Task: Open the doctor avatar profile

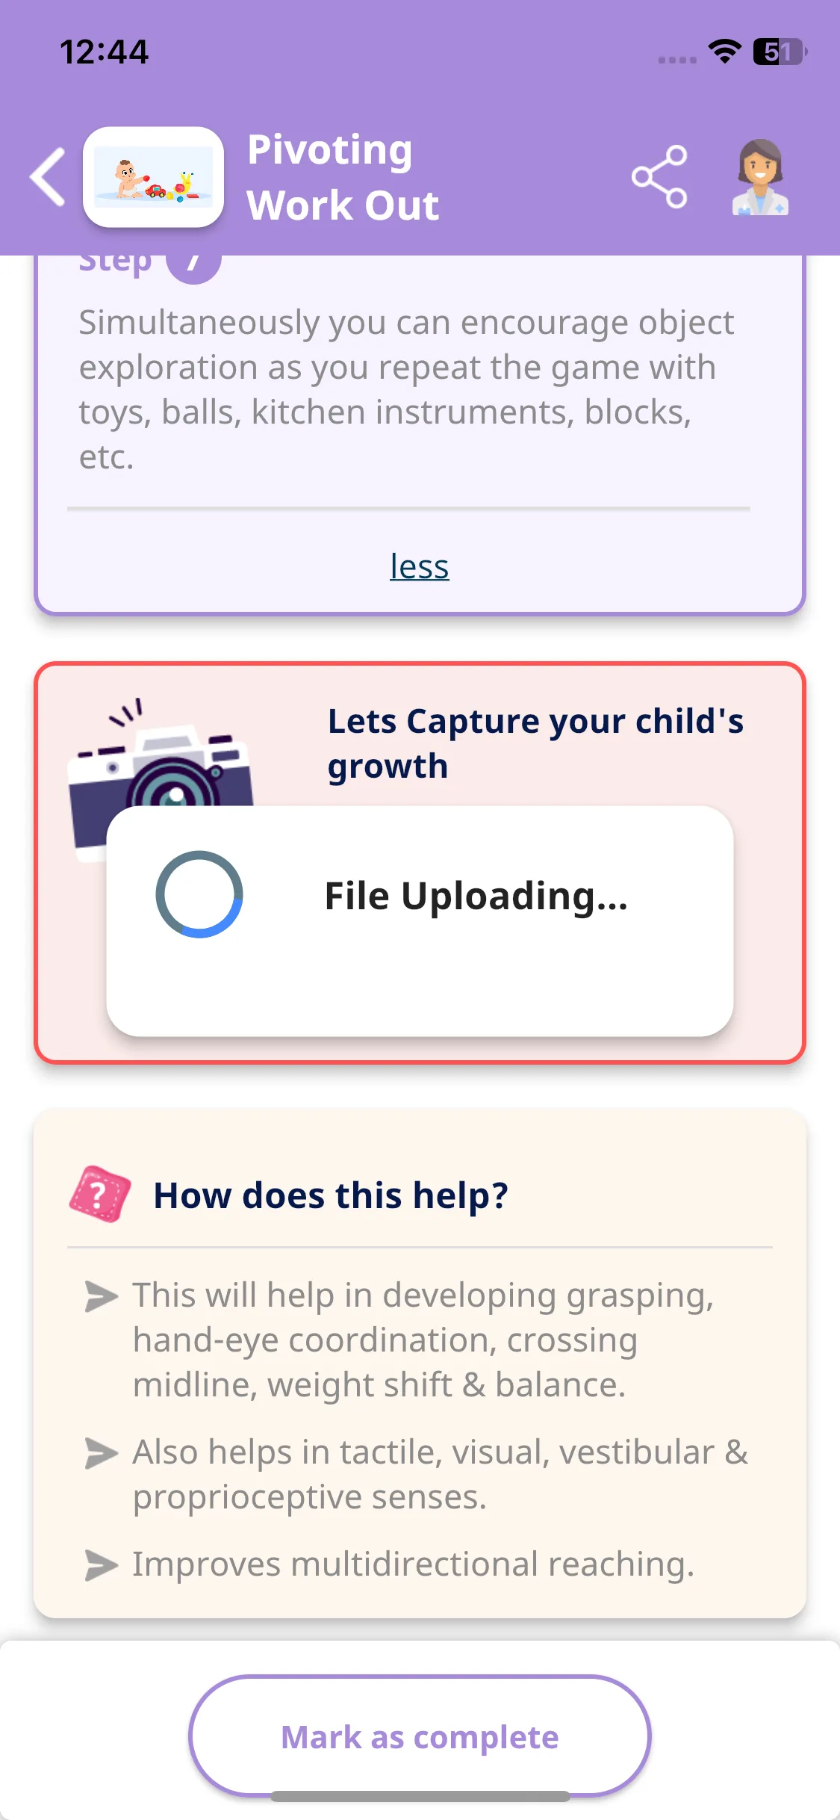Action: tap(760, 178)
